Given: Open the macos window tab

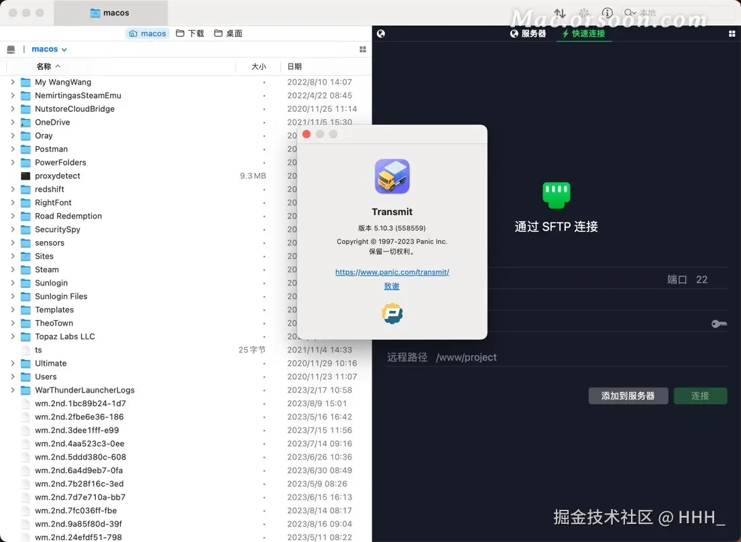Looking at the screenshot, I should point(111,13).
